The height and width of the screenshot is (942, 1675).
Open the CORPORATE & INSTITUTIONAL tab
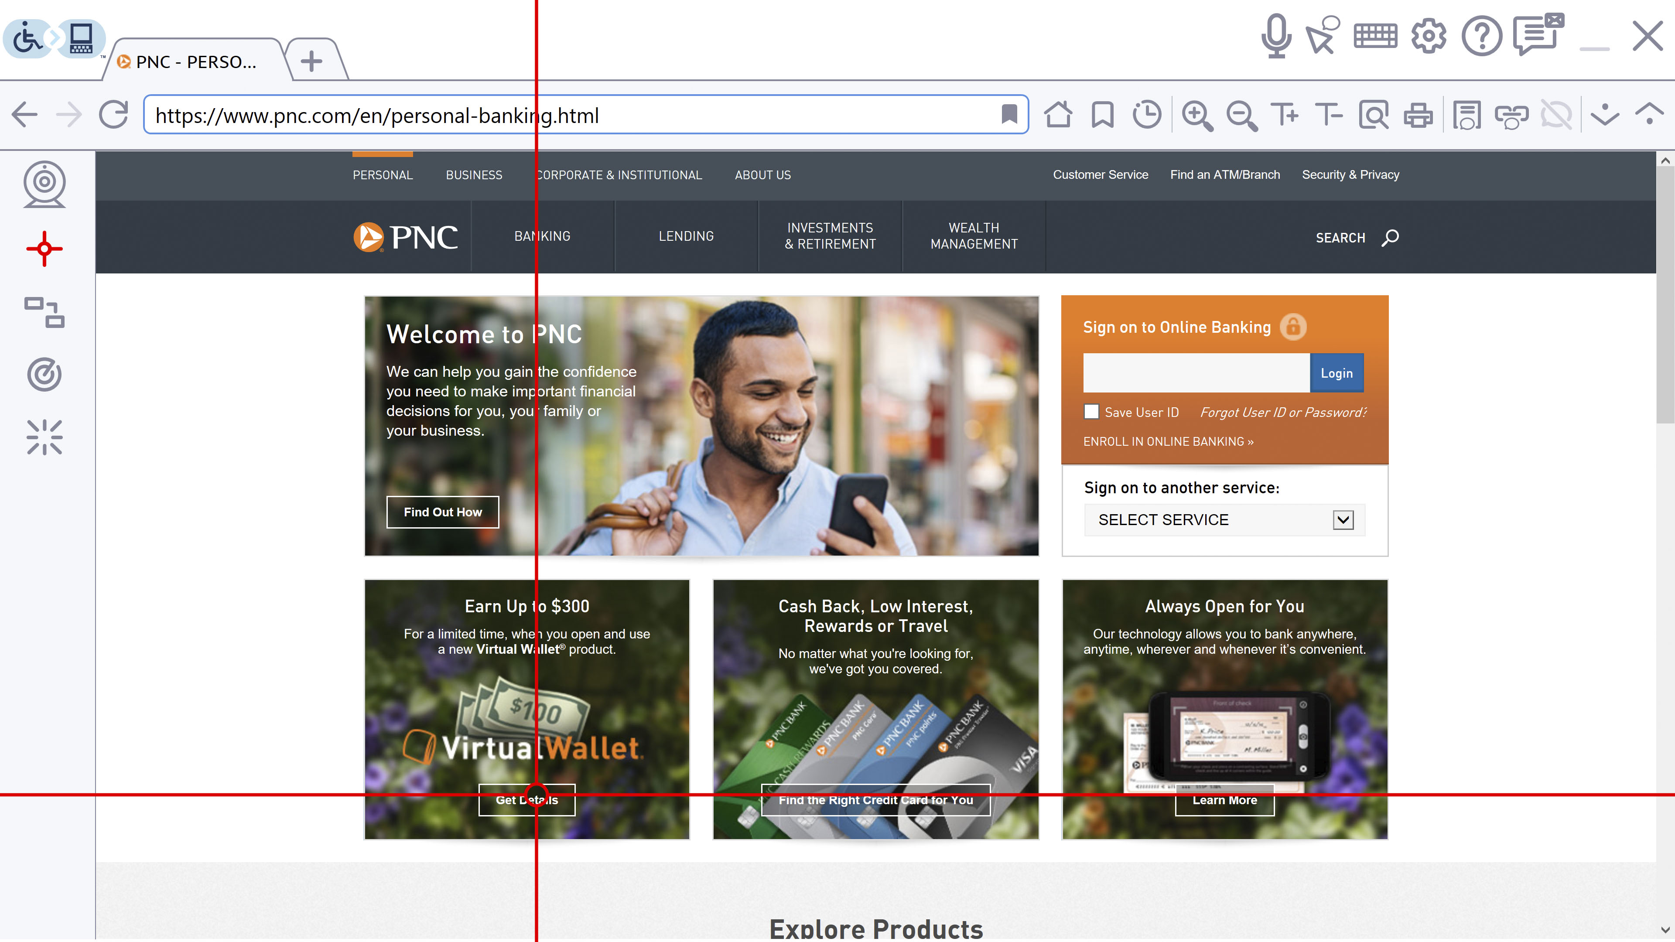coord(619,175)
